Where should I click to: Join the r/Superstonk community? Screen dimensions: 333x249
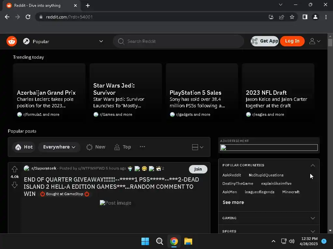coord(198,169)
